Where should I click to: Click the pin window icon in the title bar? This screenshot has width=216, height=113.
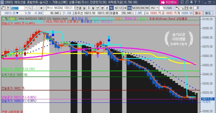click(x=191, y=2)
